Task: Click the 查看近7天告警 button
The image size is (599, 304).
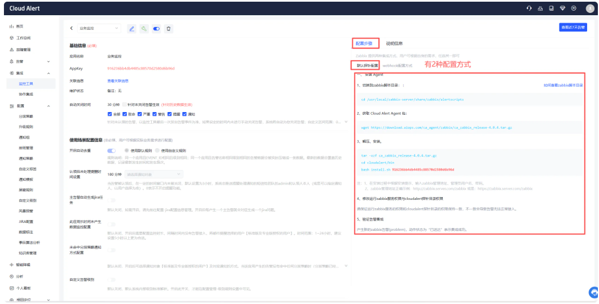Action: click(572, 27)
